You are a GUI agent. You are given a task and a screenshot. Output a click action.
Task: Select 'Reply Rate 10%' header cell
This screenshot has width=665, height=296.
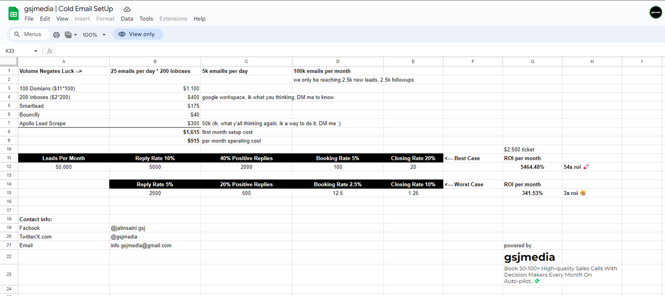tap(155, 158)
